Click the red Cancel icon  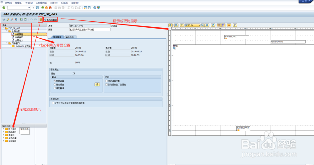[50, 8]
